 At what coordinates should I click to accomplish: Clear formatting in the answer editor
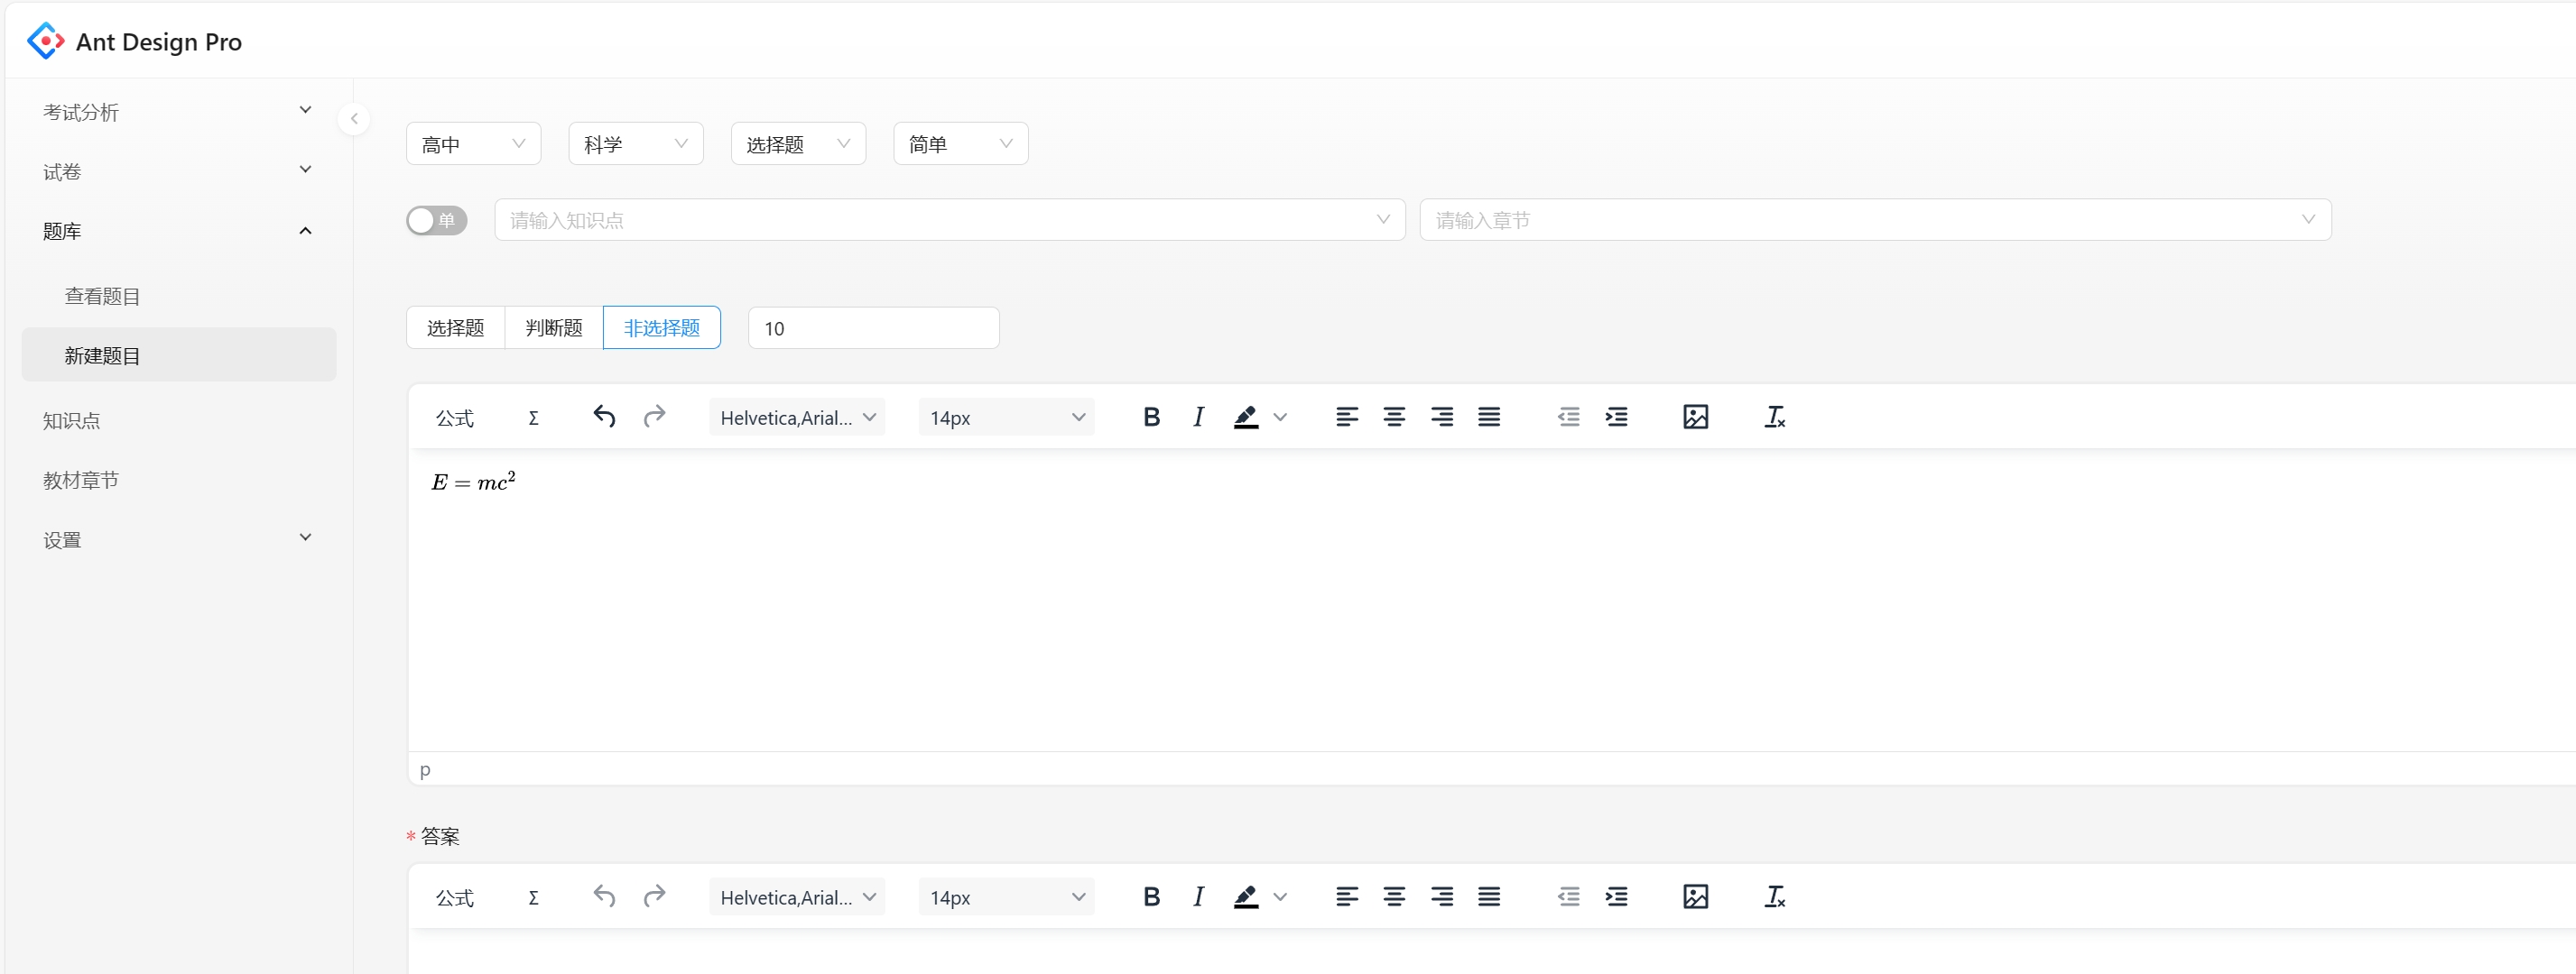tap(1774, 896)
